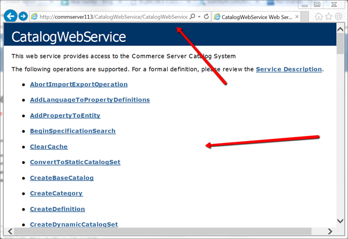
Task: Minimize the browser window
Action: [305, 5]
